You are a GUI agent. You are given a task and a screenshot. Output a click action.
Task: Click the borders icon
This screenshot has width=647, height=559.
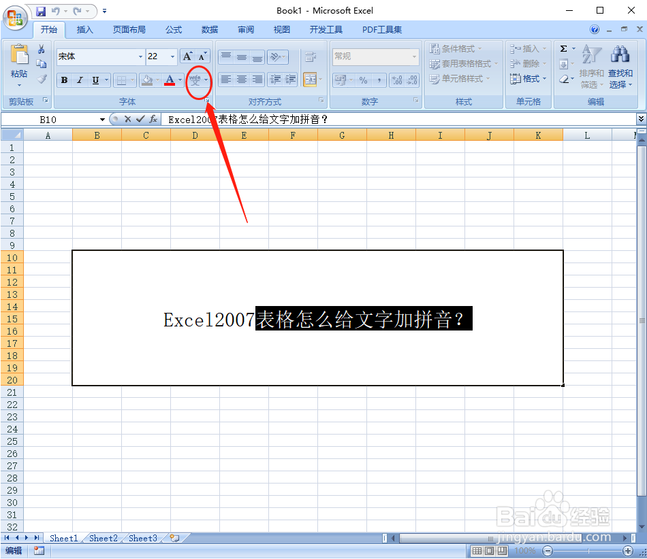(121, 80)
